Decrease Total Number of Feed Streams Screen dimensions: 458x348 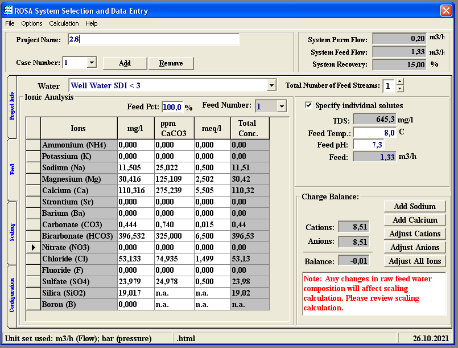click(401, 89)
